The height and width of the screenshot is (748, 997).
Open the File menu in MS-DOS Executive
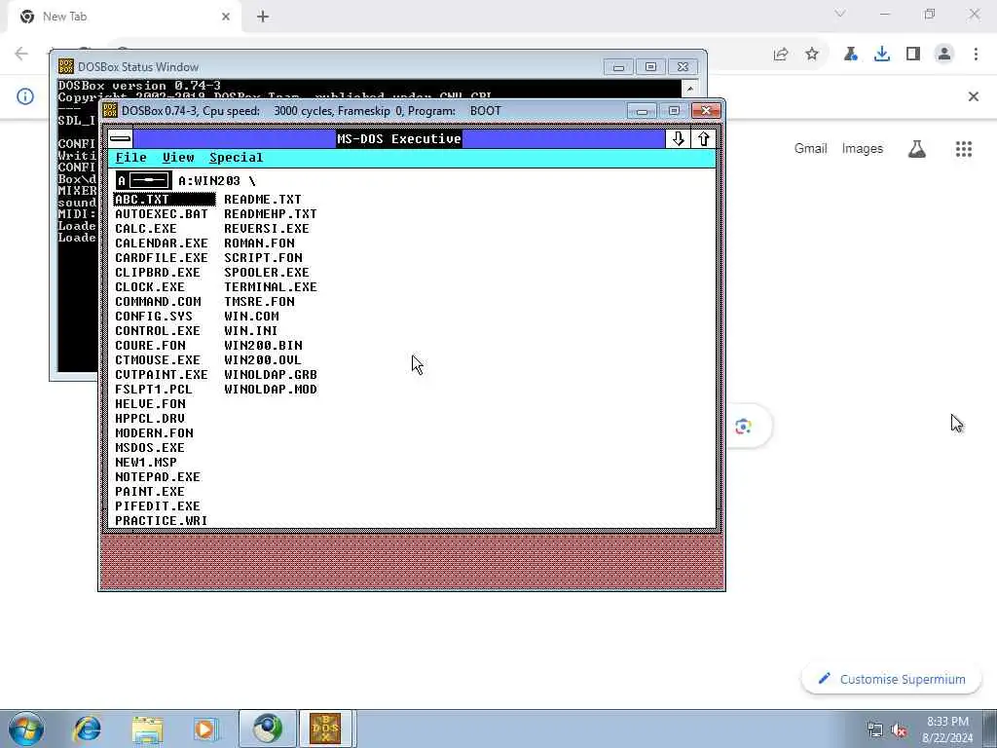tap(131, 158)
